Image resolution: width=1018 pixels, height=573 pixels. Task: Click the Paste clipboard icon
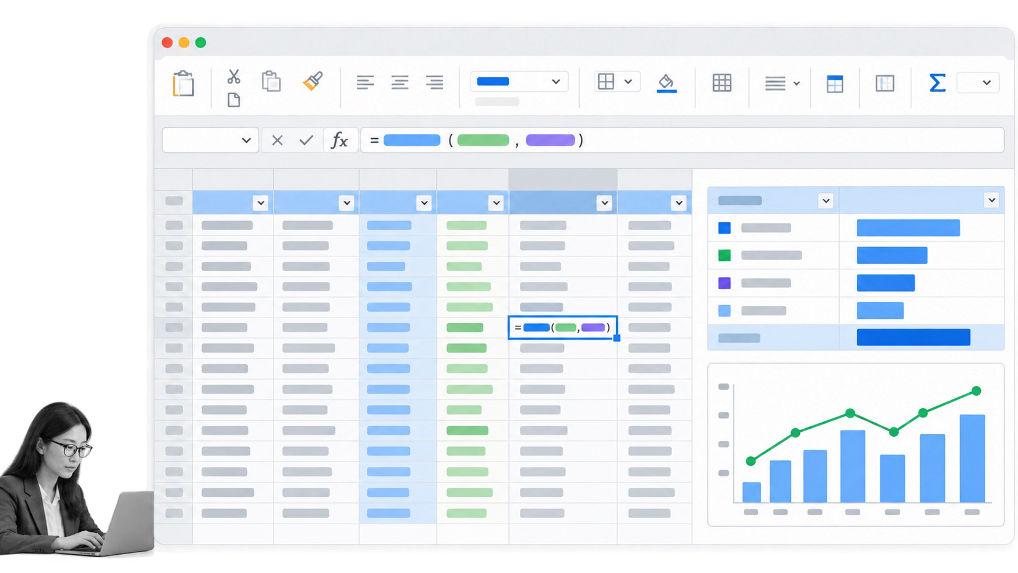click(183, 83)
